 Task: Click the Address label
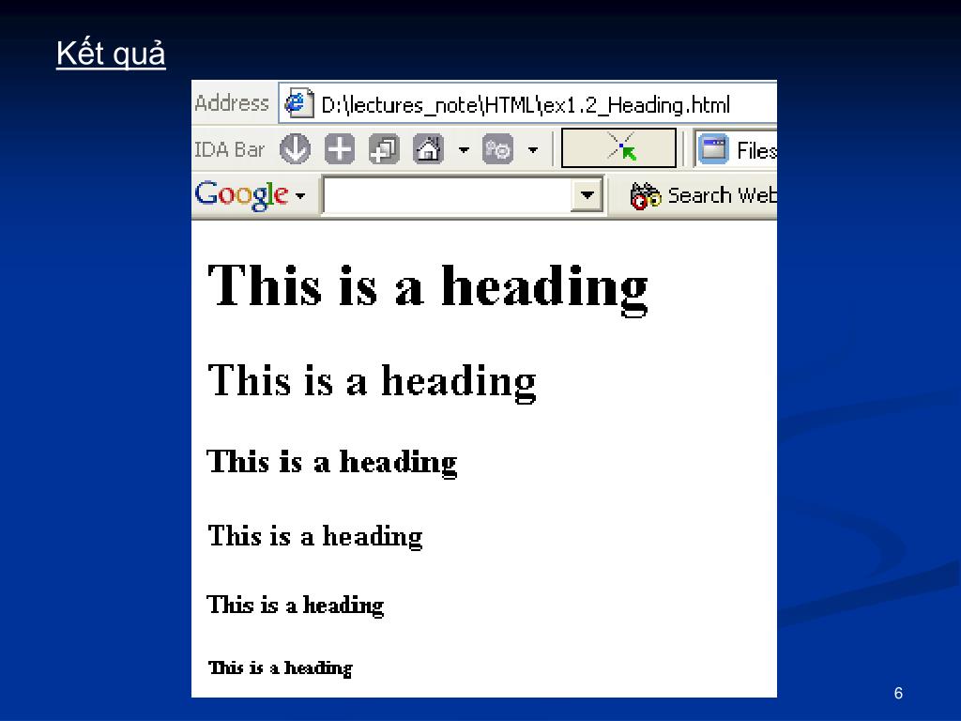pyautogui.click(x=232, y=103)
